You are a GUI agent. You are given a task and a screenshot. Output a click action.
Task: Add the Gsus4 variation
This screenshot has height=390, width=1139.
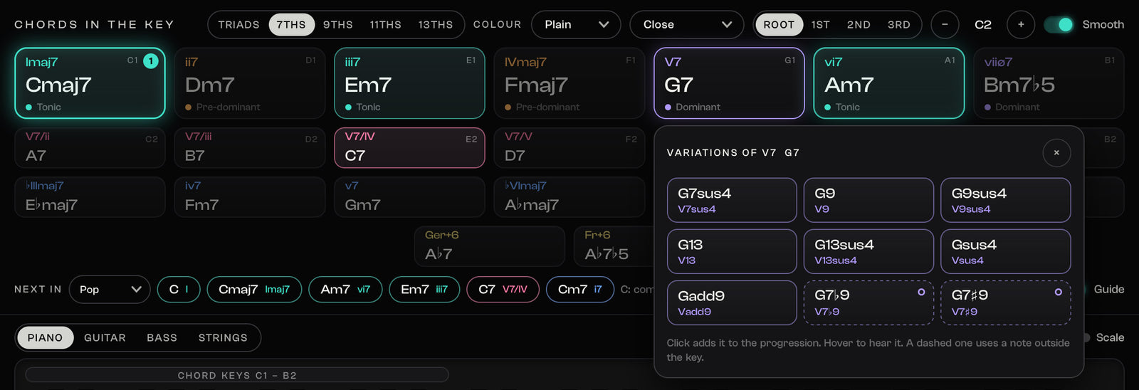click(x=1006, y=251)
